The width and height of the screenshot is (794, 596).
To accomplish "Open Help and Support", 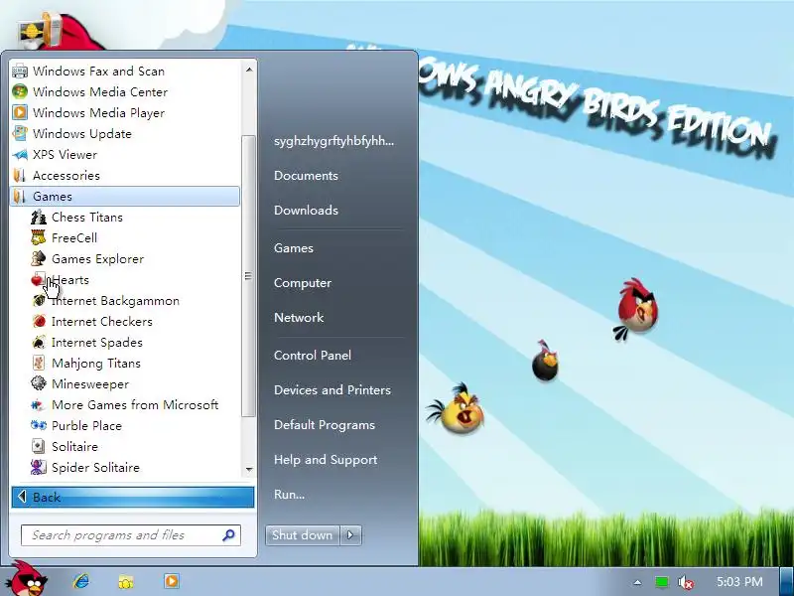I will point(326,460).
